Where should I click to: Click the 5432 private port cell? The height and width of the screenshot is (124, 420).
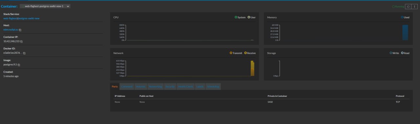click(x=270, y=102)
